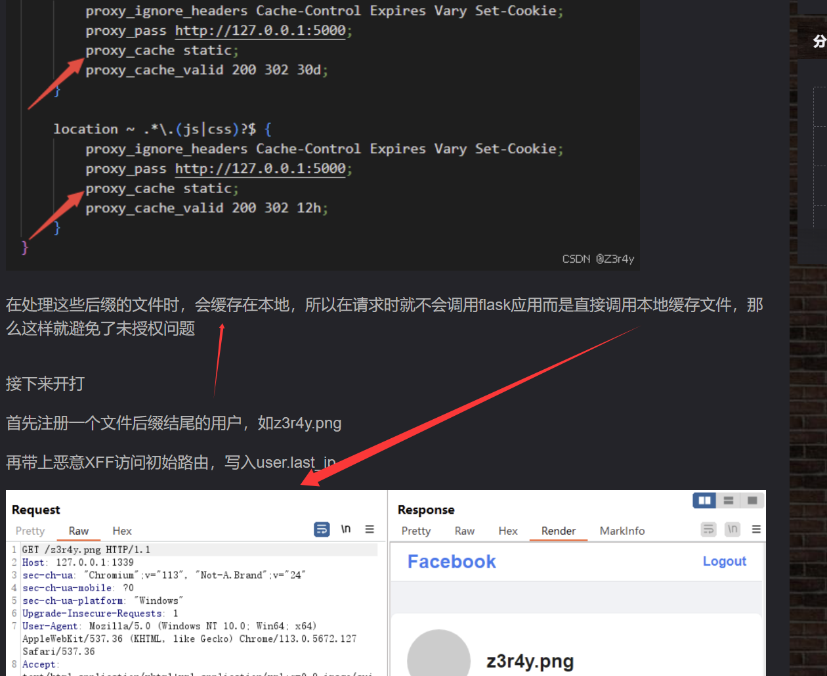Click proxy_pass URL in the js|css location block
The width and height of the screenshot is (827, 676).
tap(260, 169)
